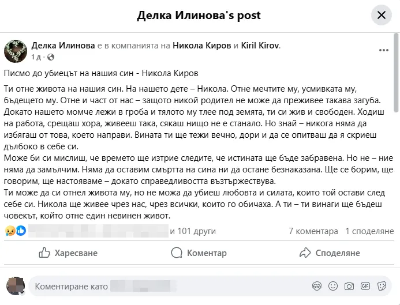The image size is (400, 305).
Task: Click the post timestamp '1 д'
Action: pos(36,57)
